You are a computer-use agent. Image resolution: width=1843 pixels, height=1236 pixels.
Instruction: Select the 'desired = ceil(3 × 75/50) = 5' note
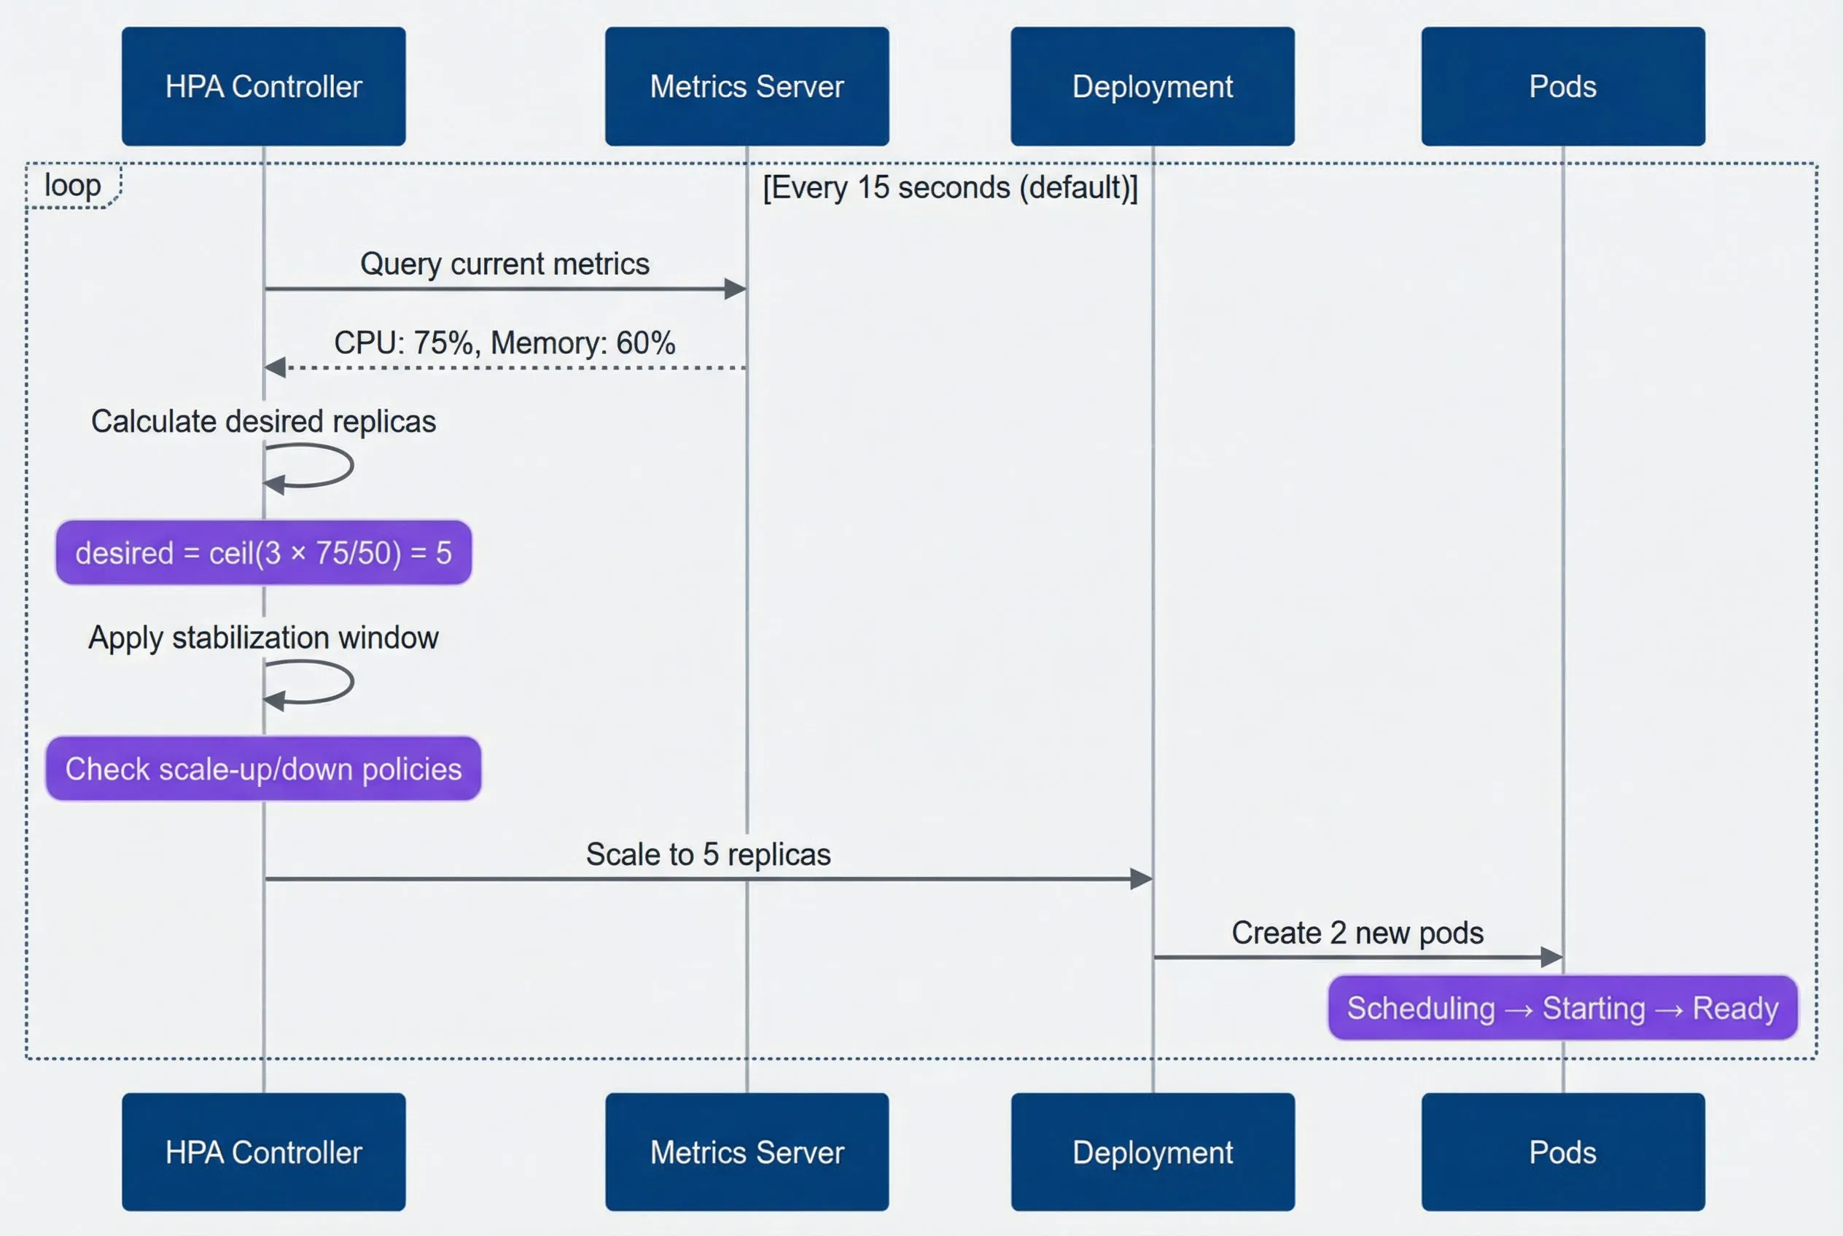tap(263, 552)
